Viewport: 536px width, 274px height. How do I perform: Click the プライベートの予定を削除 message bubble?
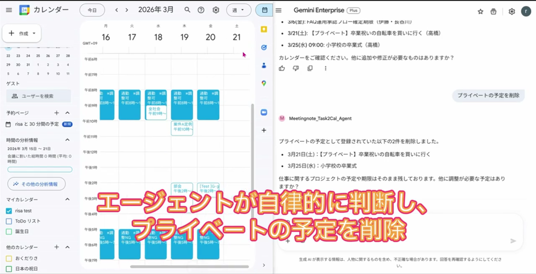(x=488, y=95)
